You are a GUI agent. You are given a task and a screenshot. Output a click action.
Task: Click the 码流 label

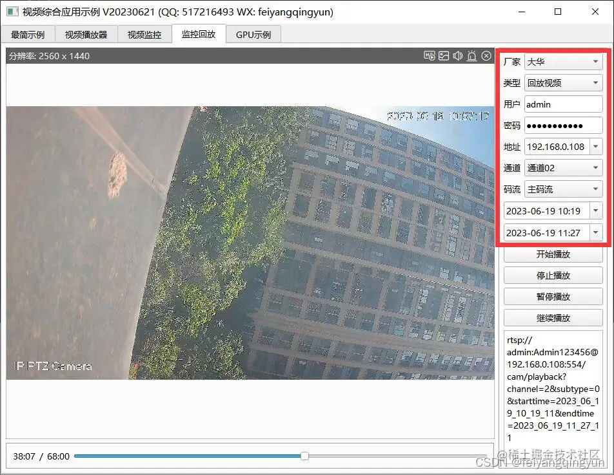click(x=512, y=189)
